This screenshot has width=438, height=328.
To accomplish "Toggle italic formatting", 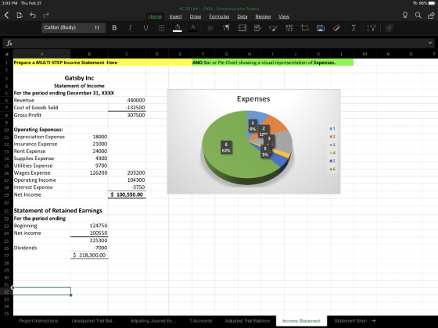I will point(130,27).
